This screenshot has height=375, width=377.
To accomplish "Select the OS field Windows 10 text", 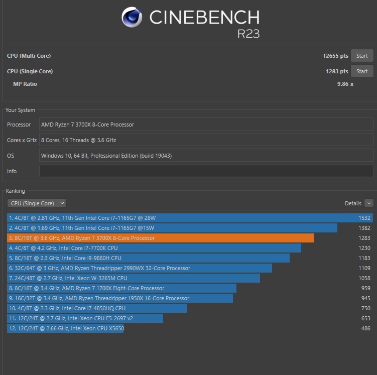I will 206,156.
